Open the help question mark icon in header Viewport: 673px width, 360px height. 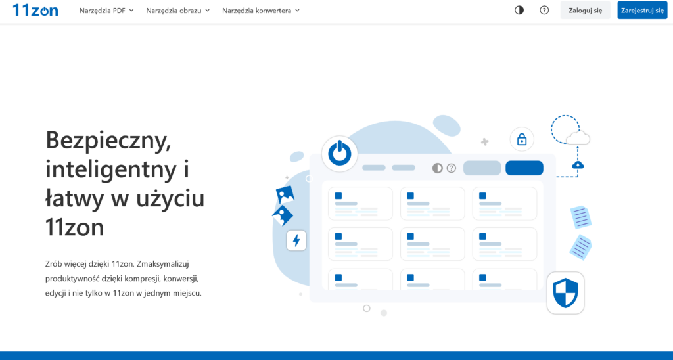pos(544,10)
